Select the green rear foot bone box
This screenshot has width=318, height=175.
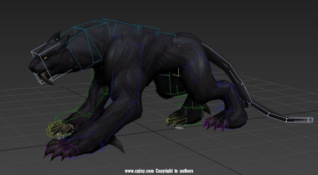coord(194,115)
